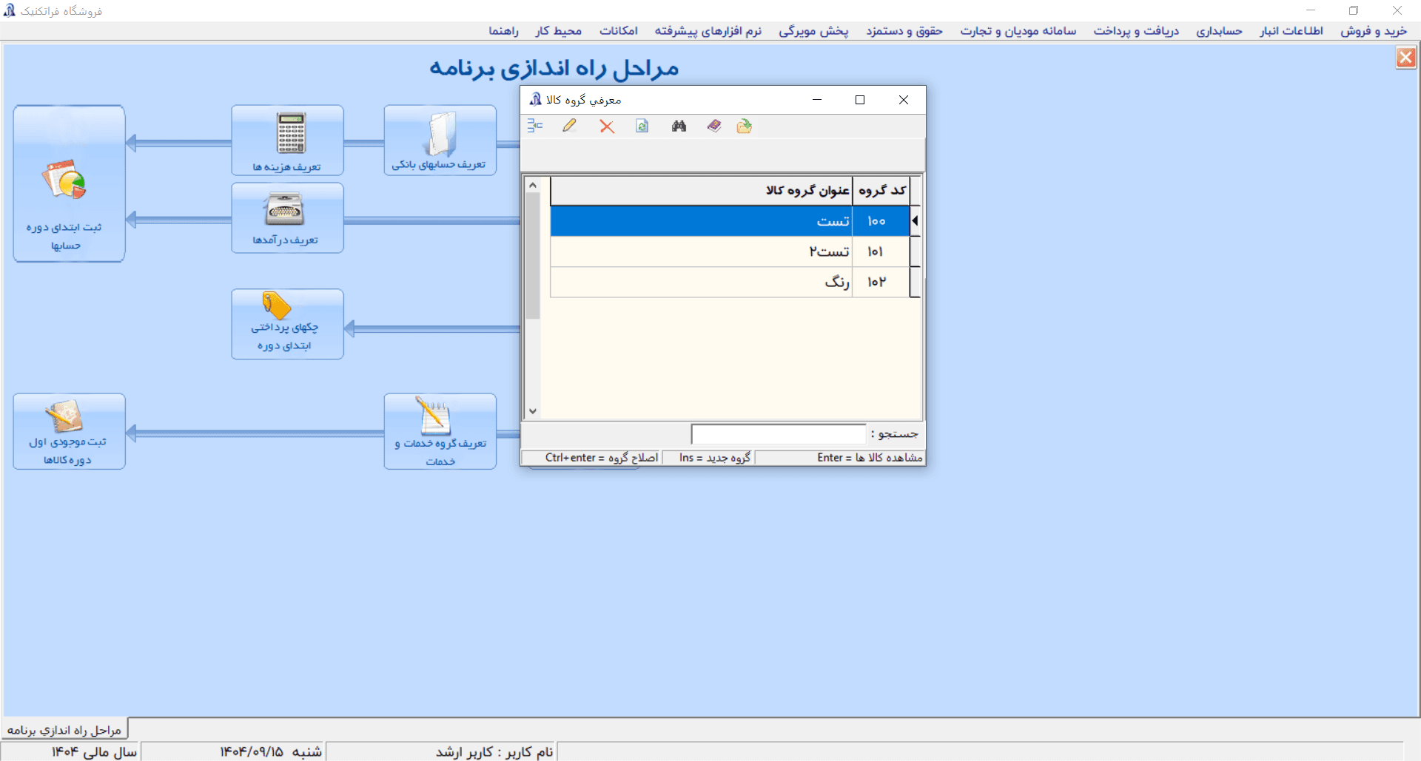Select group row ۱۰۰ تست
This screenshot has height=761, width=1421.
(730, 221)
